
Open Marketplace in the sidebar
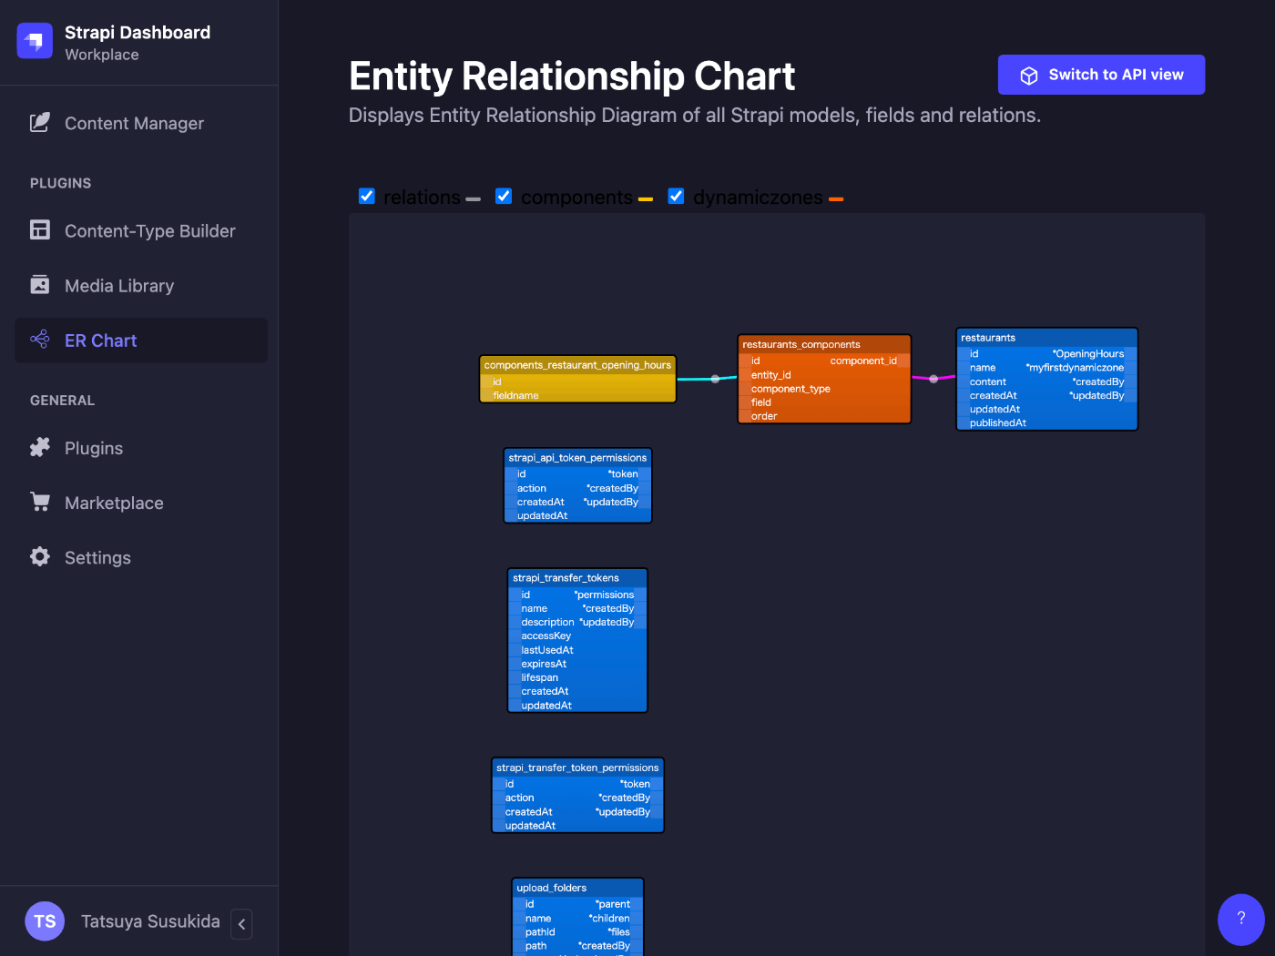(141, 503)
